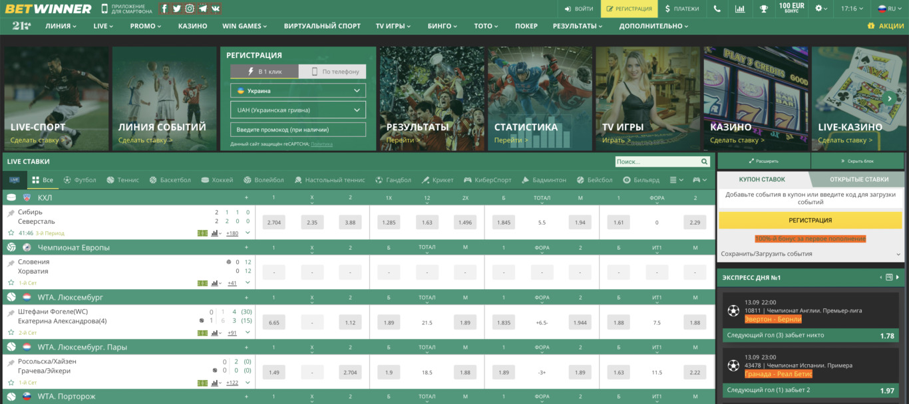Open the RU language dropdown
The image size is (909, 404).
[889, 9]
